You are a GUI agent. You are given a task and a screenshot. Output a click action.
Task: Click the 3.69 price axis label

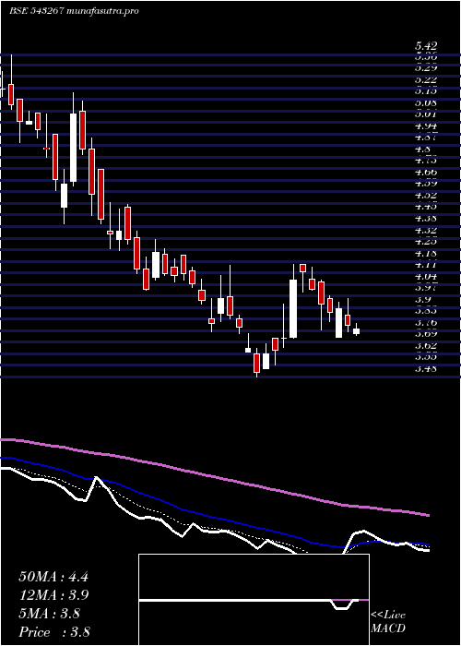tap(426, 334)
